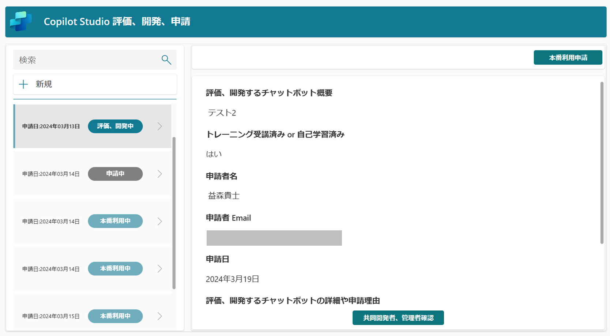Click the 共同開発者、管理者確認 button
This screenshot has height=336, width=610.
[x=398, y=318]
